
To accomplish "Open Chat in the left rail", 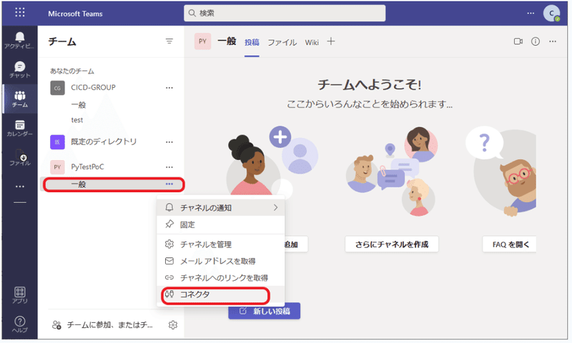I will (x=20, y=69).
